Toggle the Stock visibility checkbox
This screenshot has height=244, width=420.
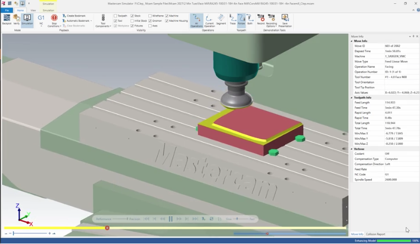coord(132,16)
